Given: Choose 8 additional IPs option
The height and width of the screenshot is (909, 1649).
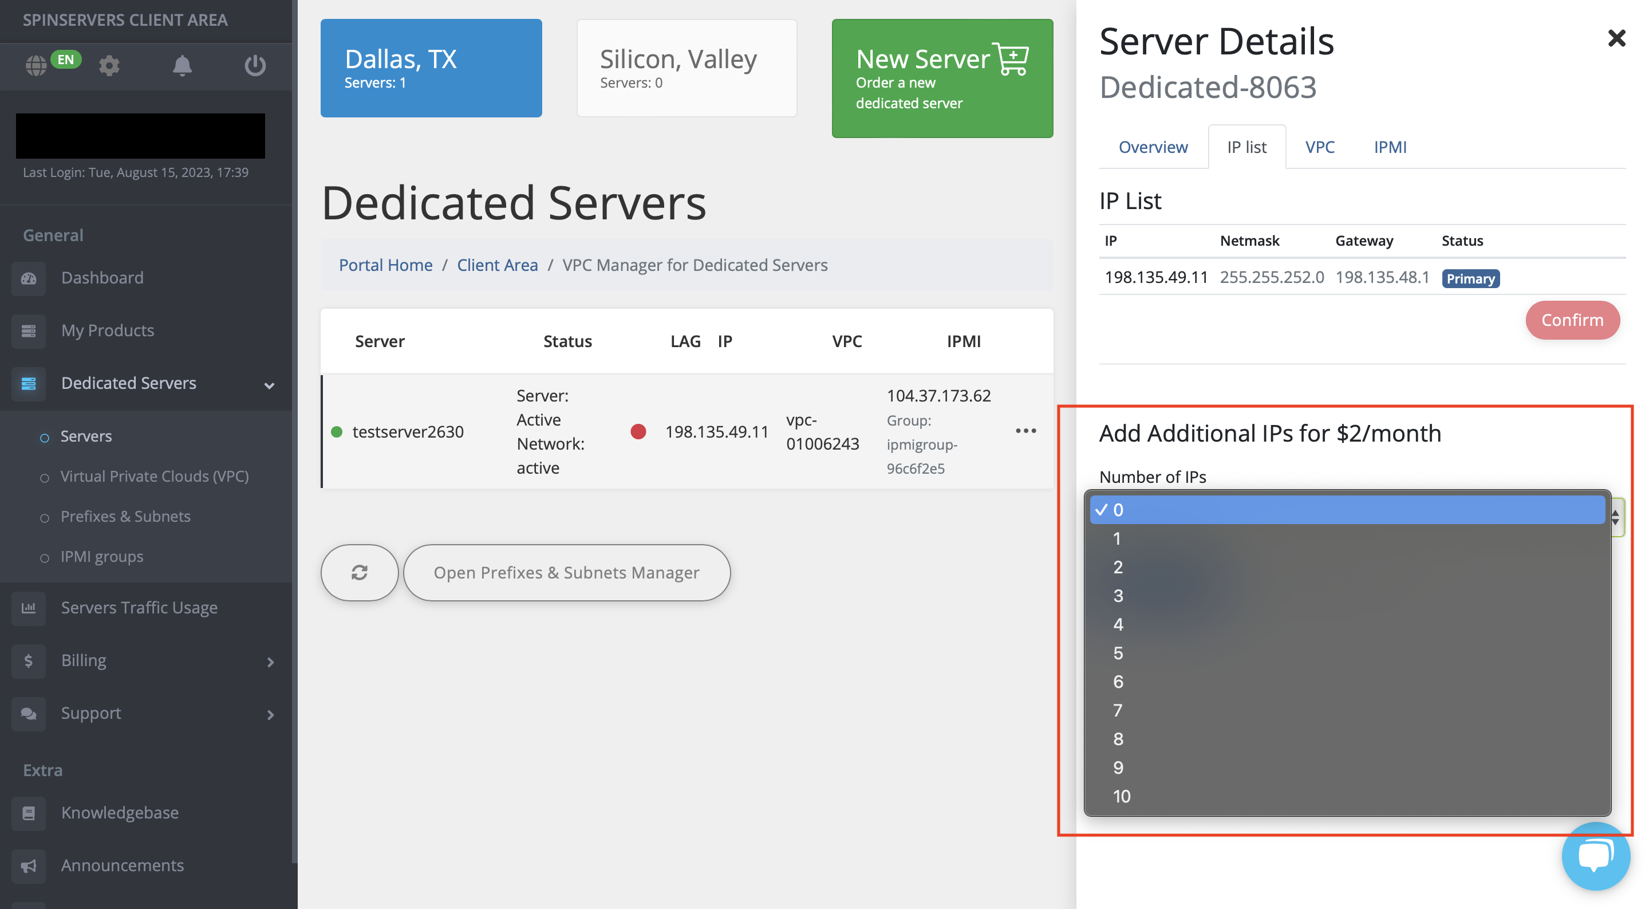Looking at the screenshot, I should 1347,739.
